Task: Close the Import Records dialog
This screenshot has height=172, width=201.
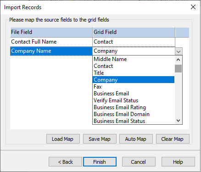Action: click(x=193, y=7)
